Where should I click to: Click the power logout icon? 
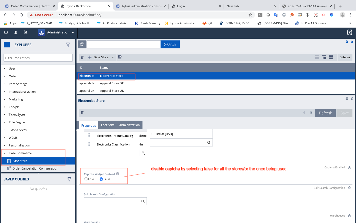6,32
